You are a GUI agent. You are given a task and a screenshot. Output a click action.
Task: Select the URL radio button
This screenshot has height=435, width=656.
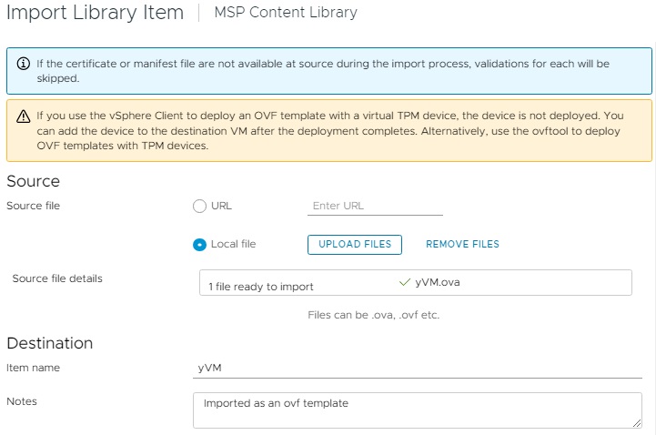point(200,206)
